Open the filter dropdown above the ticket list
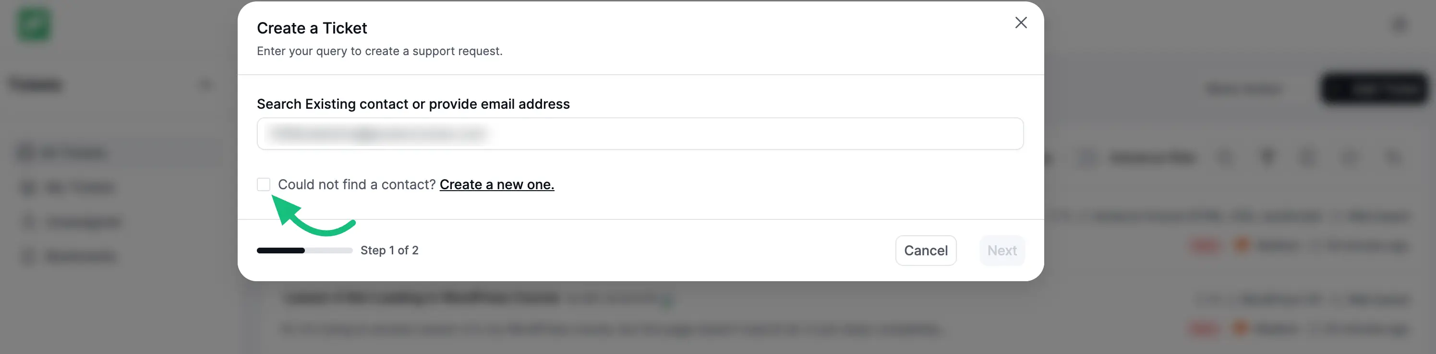1436x354 pixels. click(x=1152, y=158)
